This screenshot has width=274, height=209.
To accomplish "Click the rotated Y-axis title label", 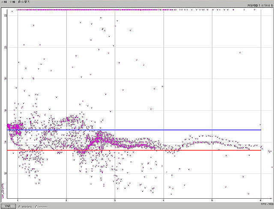I will pyautogui.click(x=3, y=191).
